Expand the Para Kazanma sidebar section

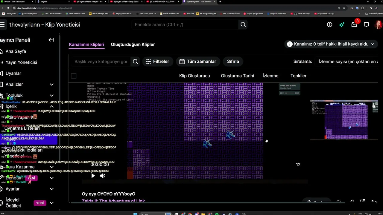(51, 167)
